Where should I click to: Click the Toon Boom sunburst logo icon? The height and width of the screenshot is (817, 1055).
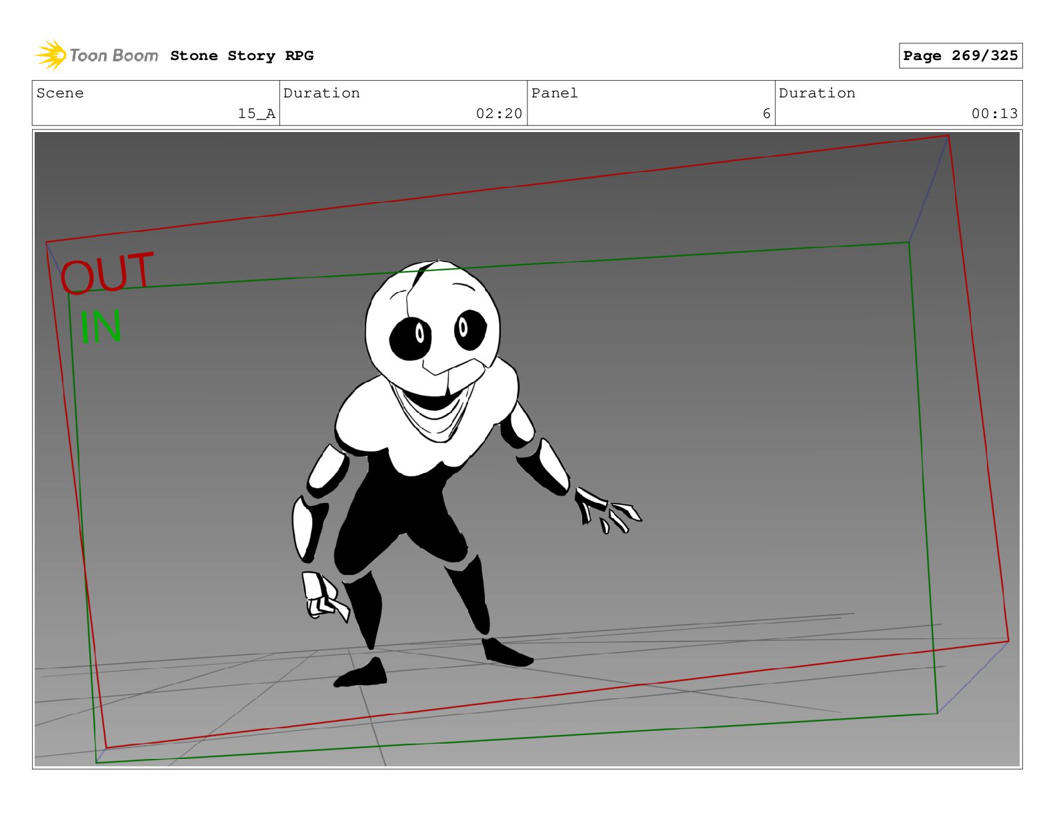point(50,55)
